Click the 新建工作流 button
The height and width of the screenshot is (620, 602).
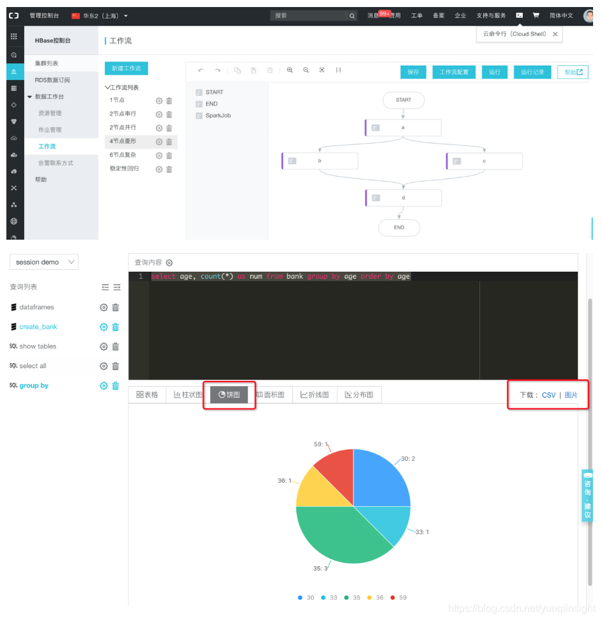click(126, 68)
